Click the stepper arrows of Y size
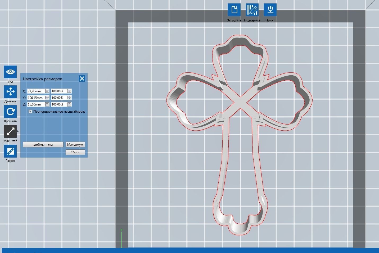Screen dimensions: 379x253 pyautogui.click(x=47, y=98)
